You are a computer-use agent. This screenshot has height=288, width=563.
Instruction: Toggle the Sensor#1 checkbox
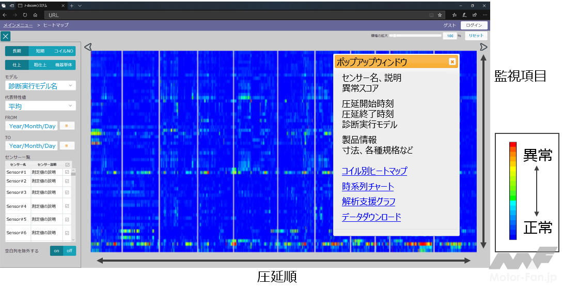point(67,172)
